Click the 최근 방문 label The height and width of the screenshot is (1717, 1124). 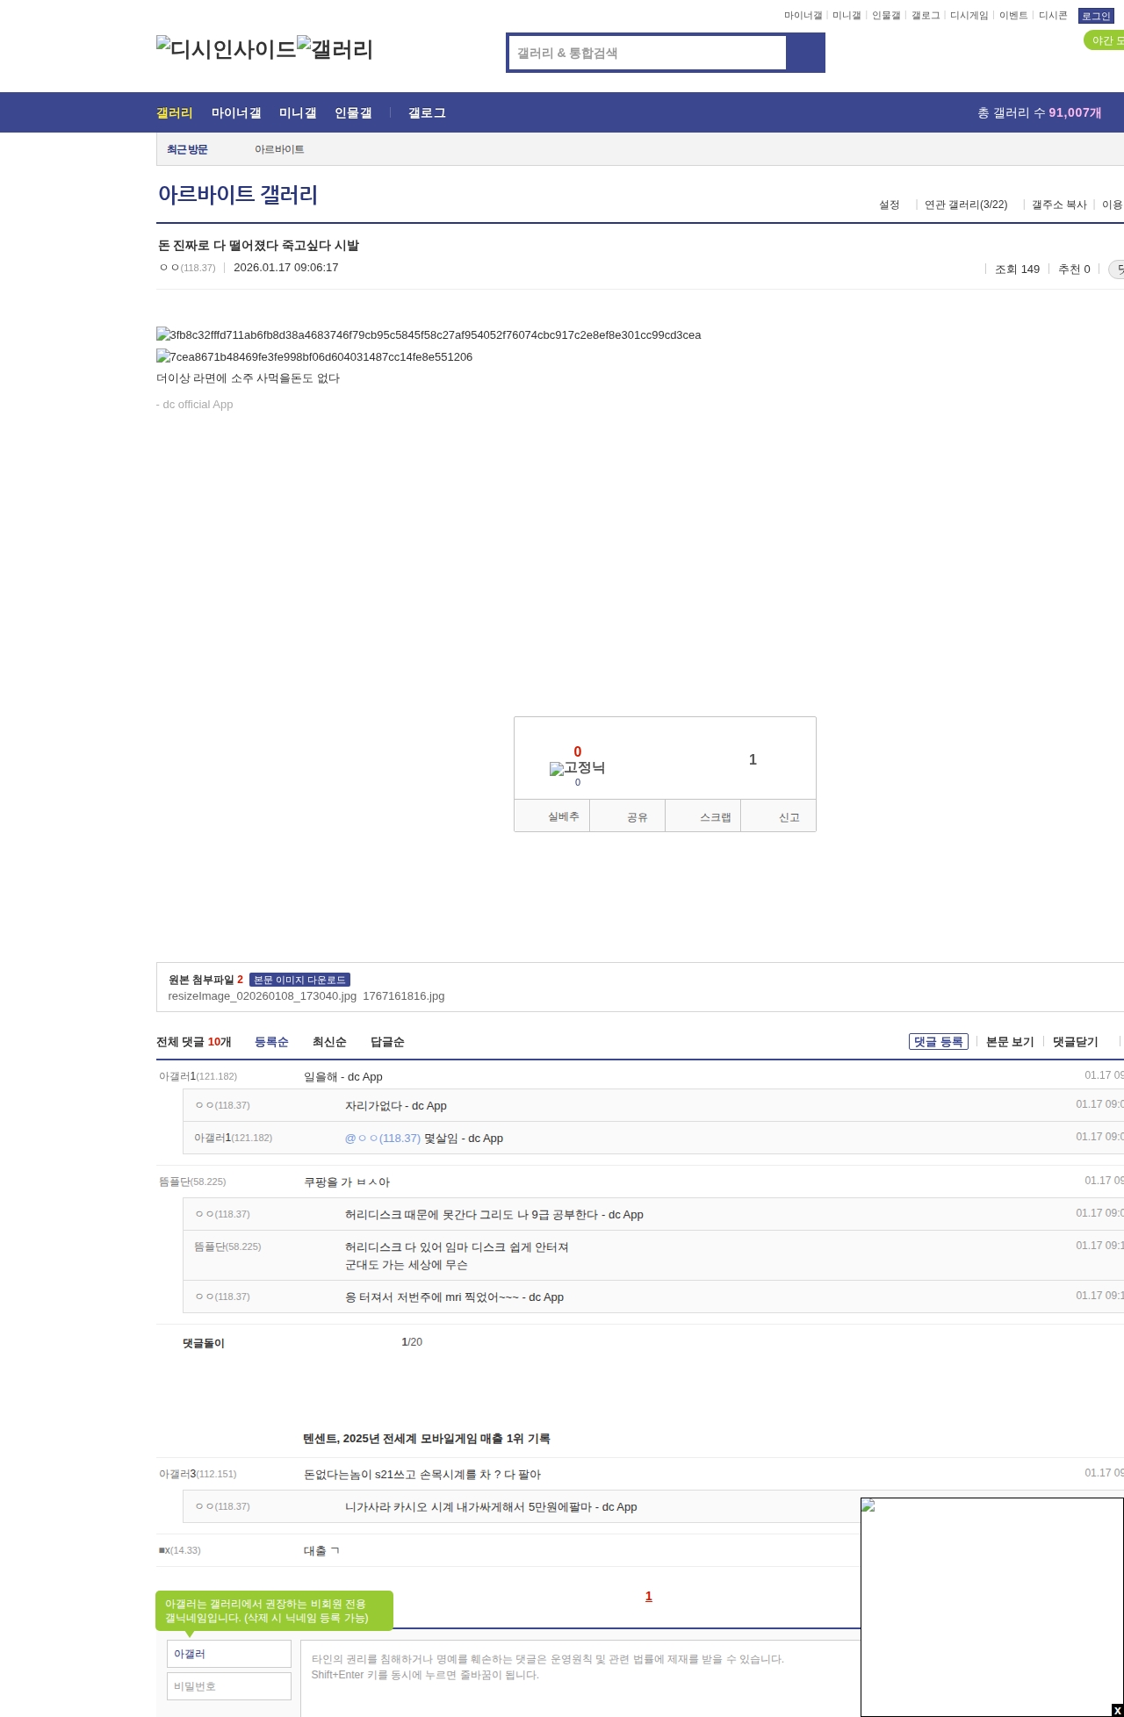[x=187, y=149]
